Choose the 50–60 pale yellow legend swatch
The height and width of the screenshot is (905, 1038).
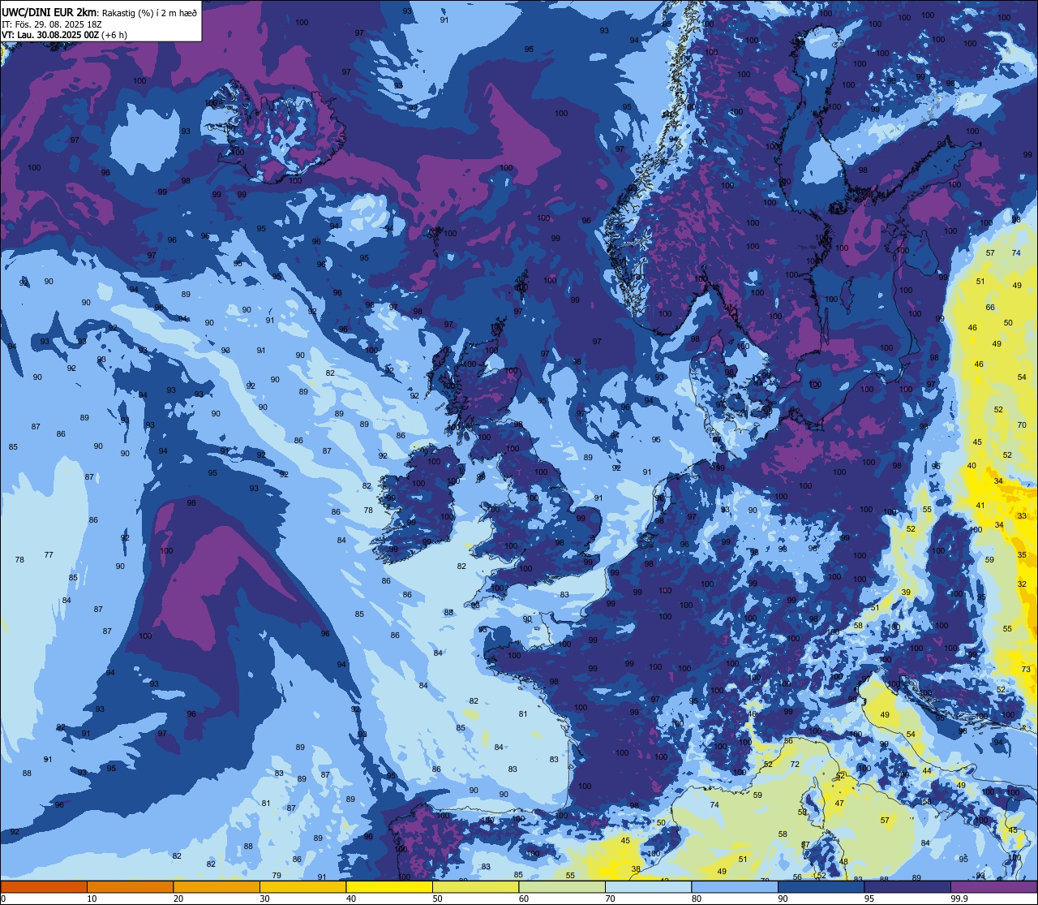click(475, 886)
